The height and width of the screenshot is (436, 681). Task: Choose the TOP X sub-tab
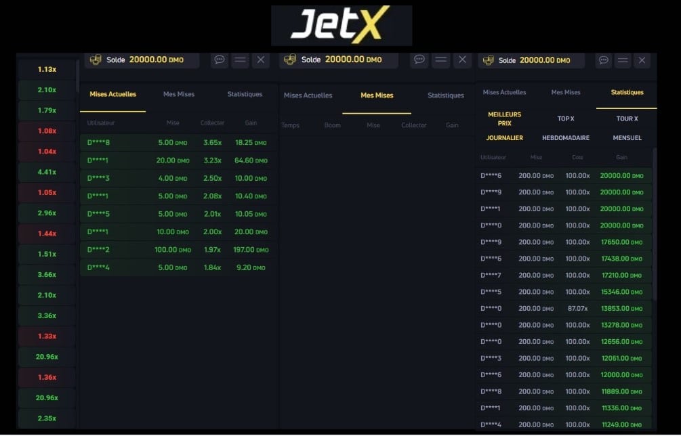tap(566, 119)
